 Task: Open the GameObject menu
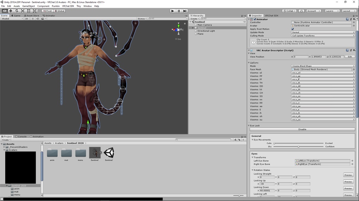click(x=29, y=6)
